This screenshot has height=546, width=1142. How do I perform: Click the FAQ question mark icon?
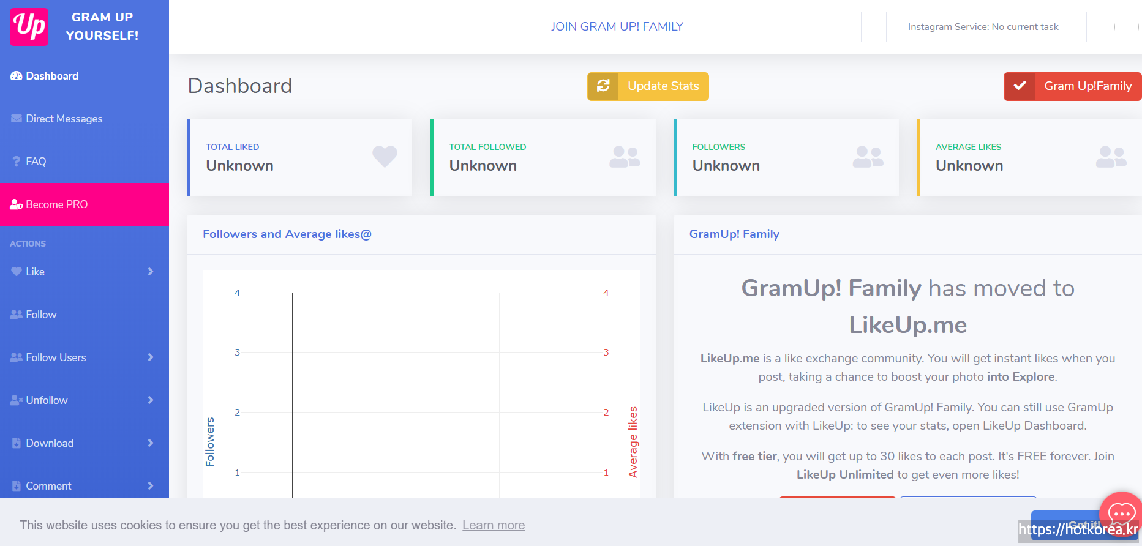17,162
